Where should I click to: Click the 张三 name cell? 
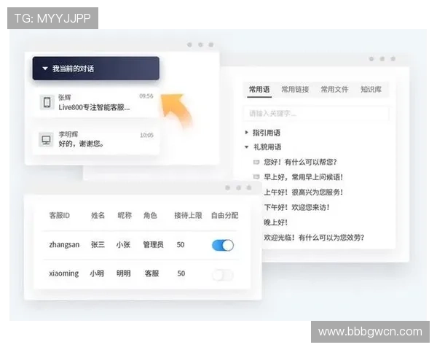pos(98,245)
